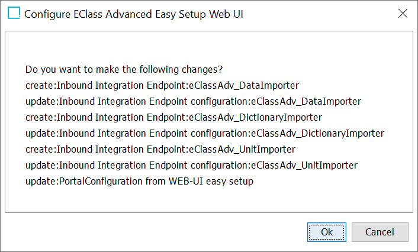Click the empty footer area left of Ok
The height and width of the screenshot is (252, 418).
click(155, 232)
